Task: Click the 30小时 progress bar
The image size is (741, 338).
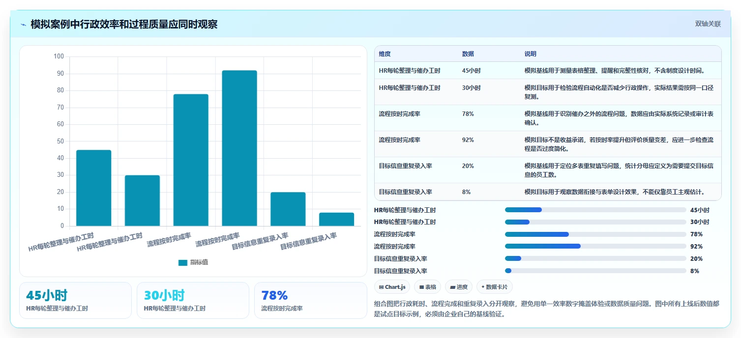Action: point(595,222)
